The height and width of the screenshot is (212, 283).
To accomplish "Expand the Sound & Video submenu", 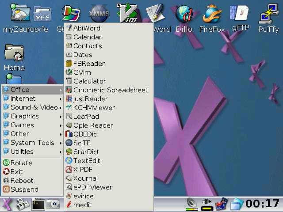I will pos(32,107).
